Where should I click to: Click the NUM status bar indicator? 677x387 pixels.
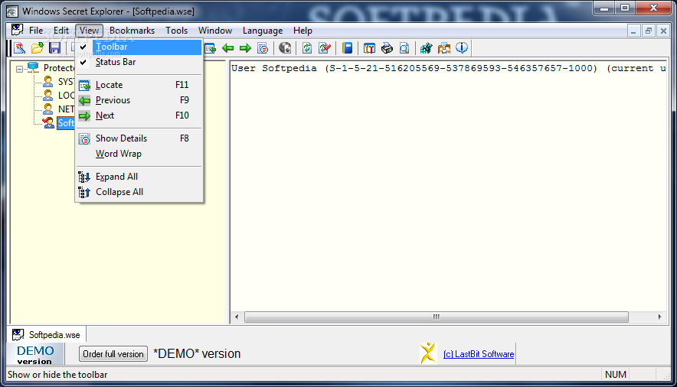coord(615,375)
